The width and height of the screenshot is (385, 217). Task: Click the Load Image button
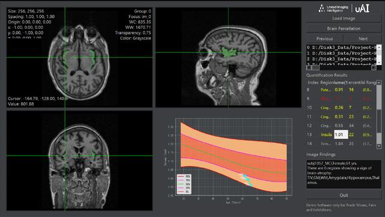click(x=343, y=19)
